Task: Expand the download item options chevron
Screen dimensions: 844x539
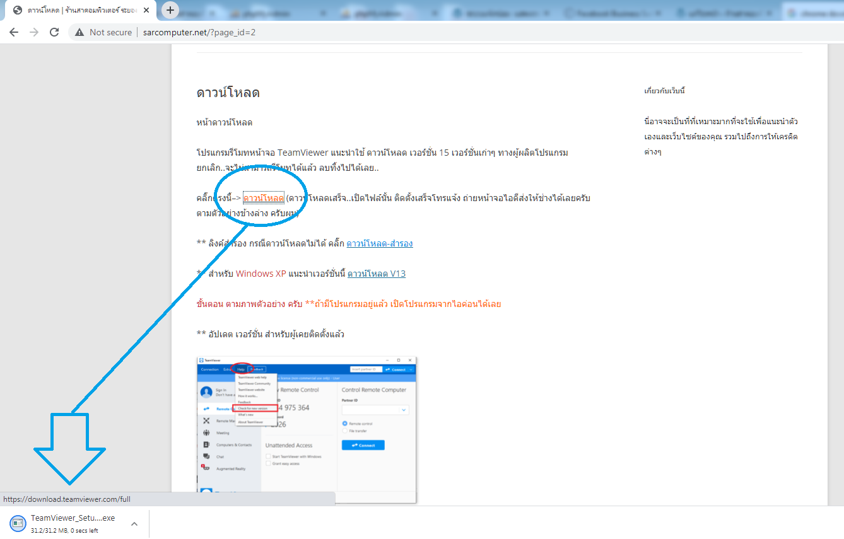Action: [134, 523]
